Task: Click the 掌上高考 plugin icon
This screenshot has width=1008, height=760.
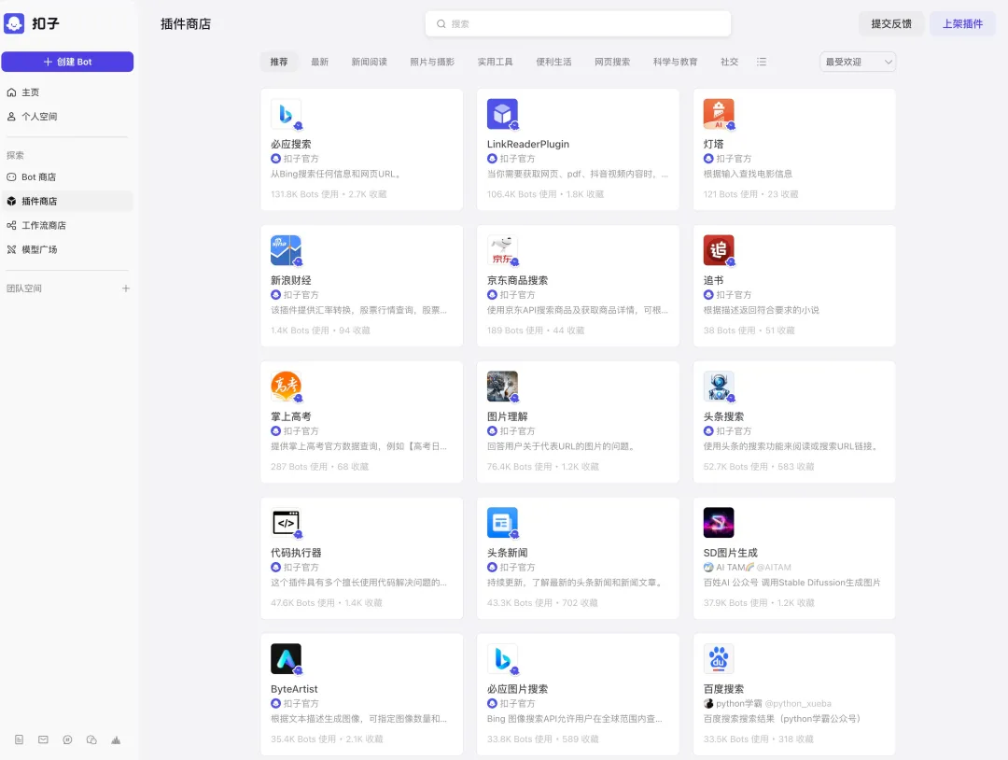Action: pos(286,387)
